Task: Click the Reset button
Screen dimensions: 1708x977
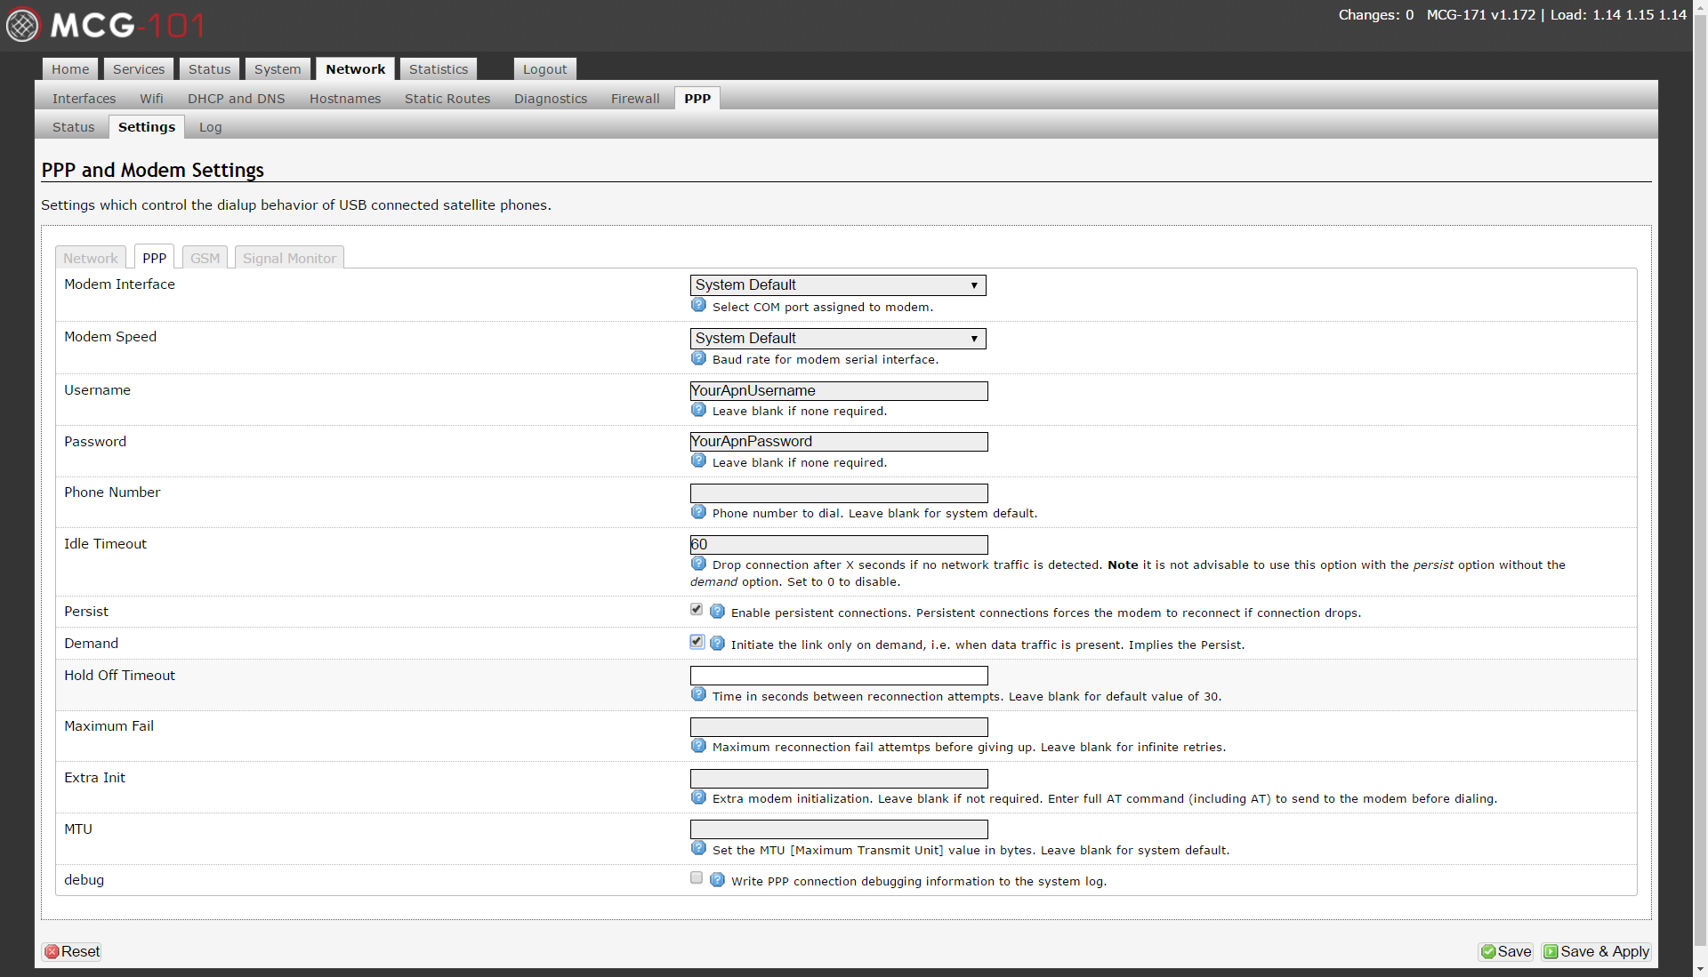Action: tap(72, 951)
